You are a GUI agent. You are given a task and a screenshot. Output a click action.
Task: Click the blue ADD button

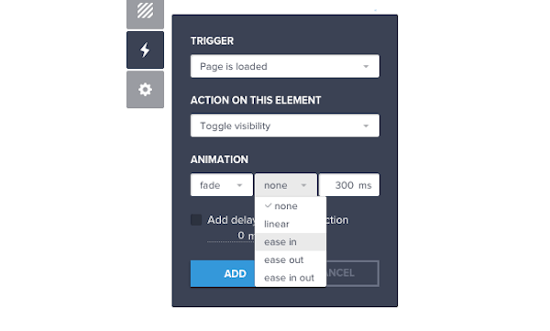click(x=223, y=273)
